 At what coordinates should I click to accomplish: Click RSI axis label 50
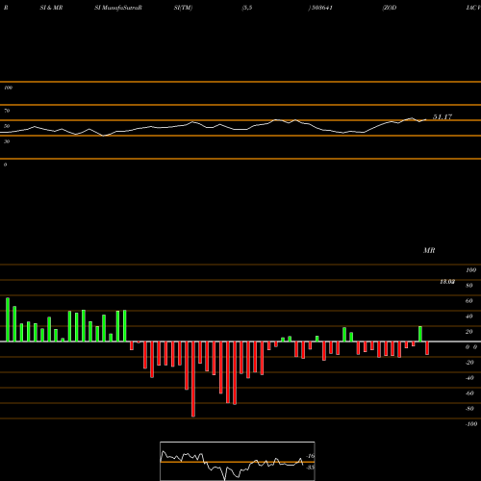[7, 126]
